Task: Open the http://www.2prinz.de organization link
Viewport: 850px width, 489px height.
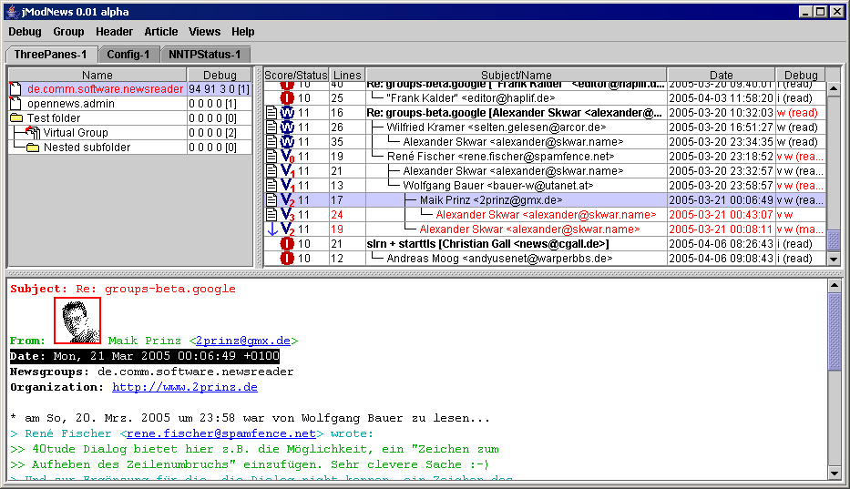Action: (x=184, y=387)
